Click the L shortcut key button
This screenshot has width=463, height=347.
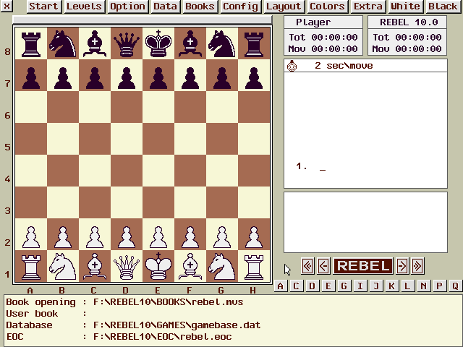(408, 286)
